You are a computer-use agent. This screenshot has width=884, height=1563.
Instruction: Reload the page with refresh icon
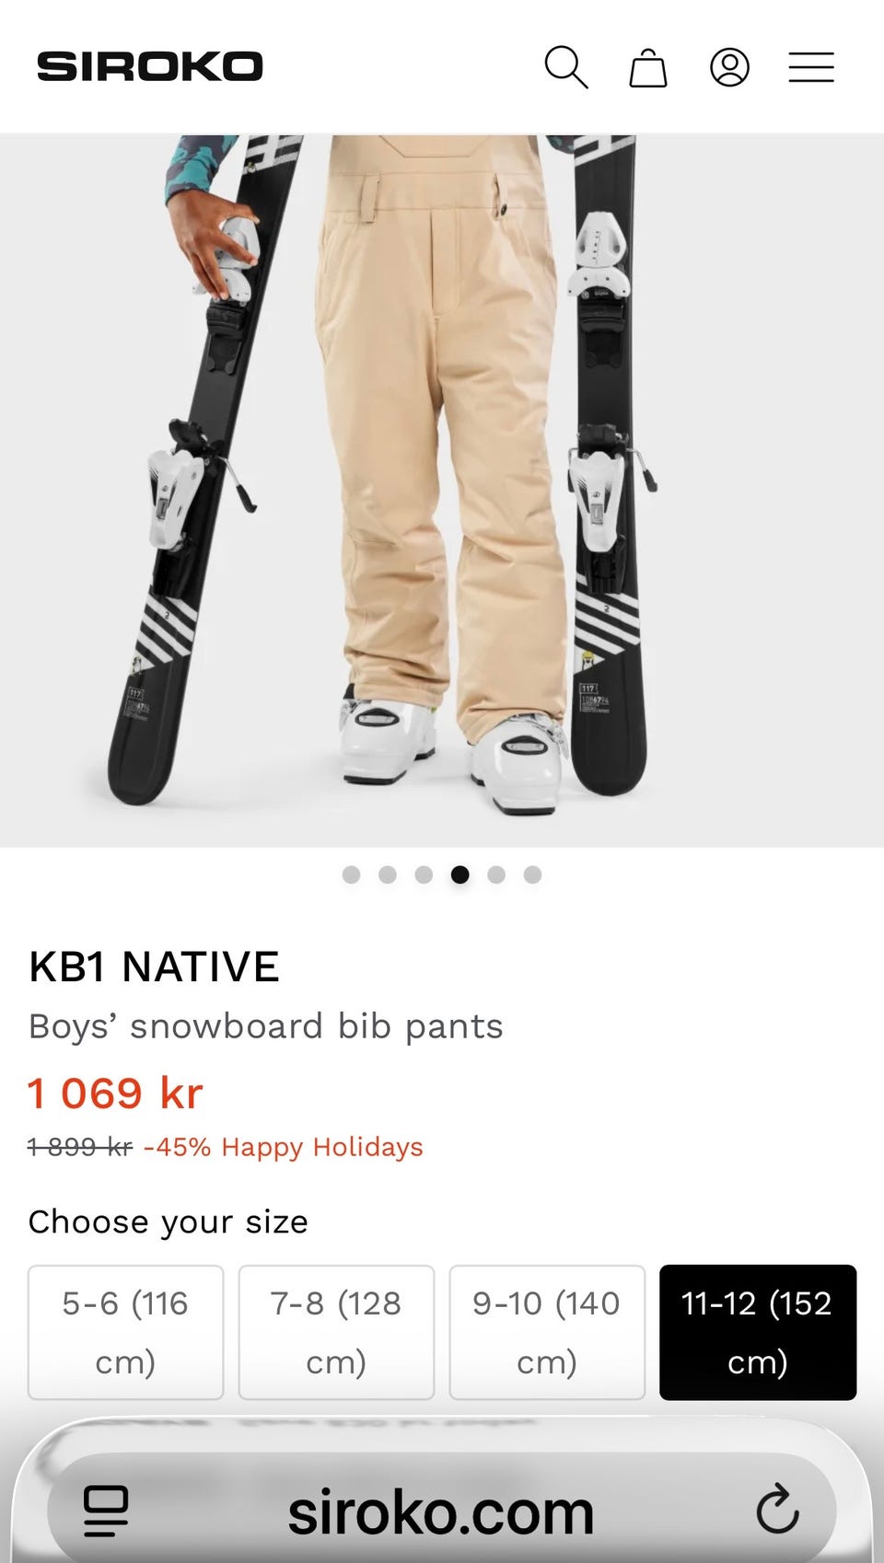coord(777,1509)
